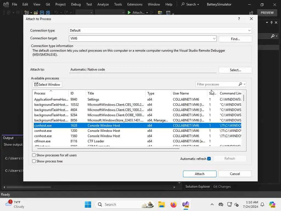Click the PREVIEW button
281x211 pixels.
tap(267, 13)
